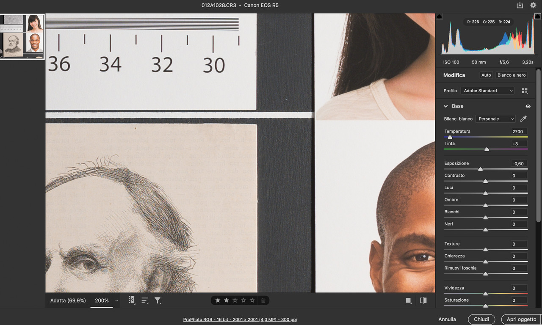The width and height of the screenshot is (542, 325).
Task: Open the Profilo Adobe Standard dropdown
Action: [x=488, y=91]
